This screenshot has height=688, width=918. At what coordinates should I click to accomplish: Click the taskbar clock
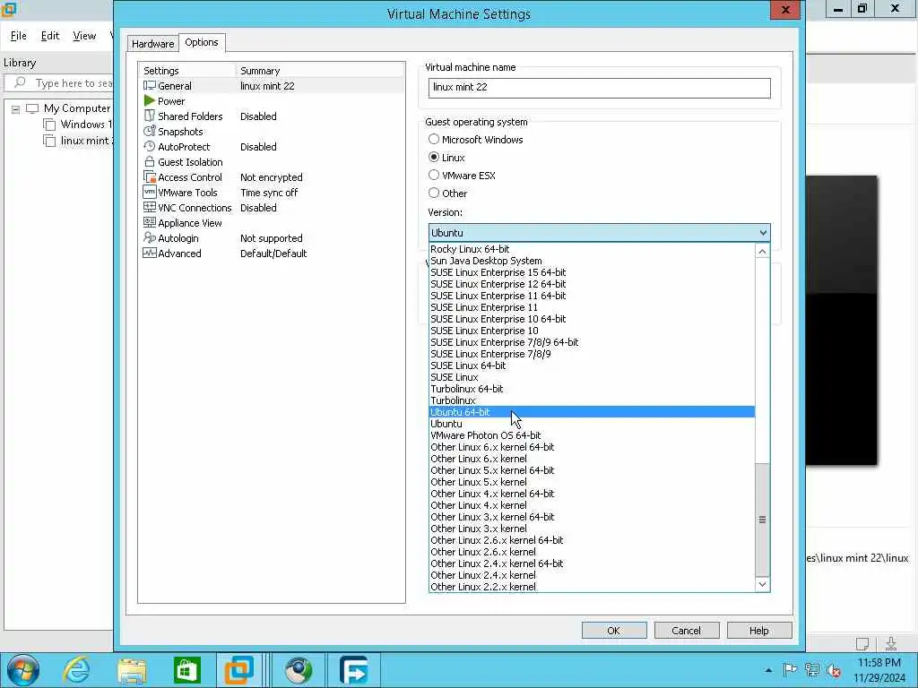click(x=879, y=670)
